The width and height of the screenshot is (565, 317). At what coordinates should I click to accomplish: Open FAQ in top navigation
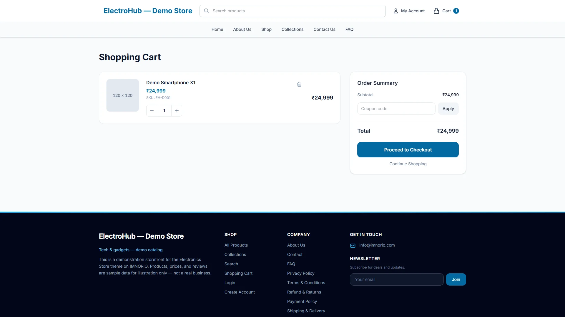click(349, 29)
